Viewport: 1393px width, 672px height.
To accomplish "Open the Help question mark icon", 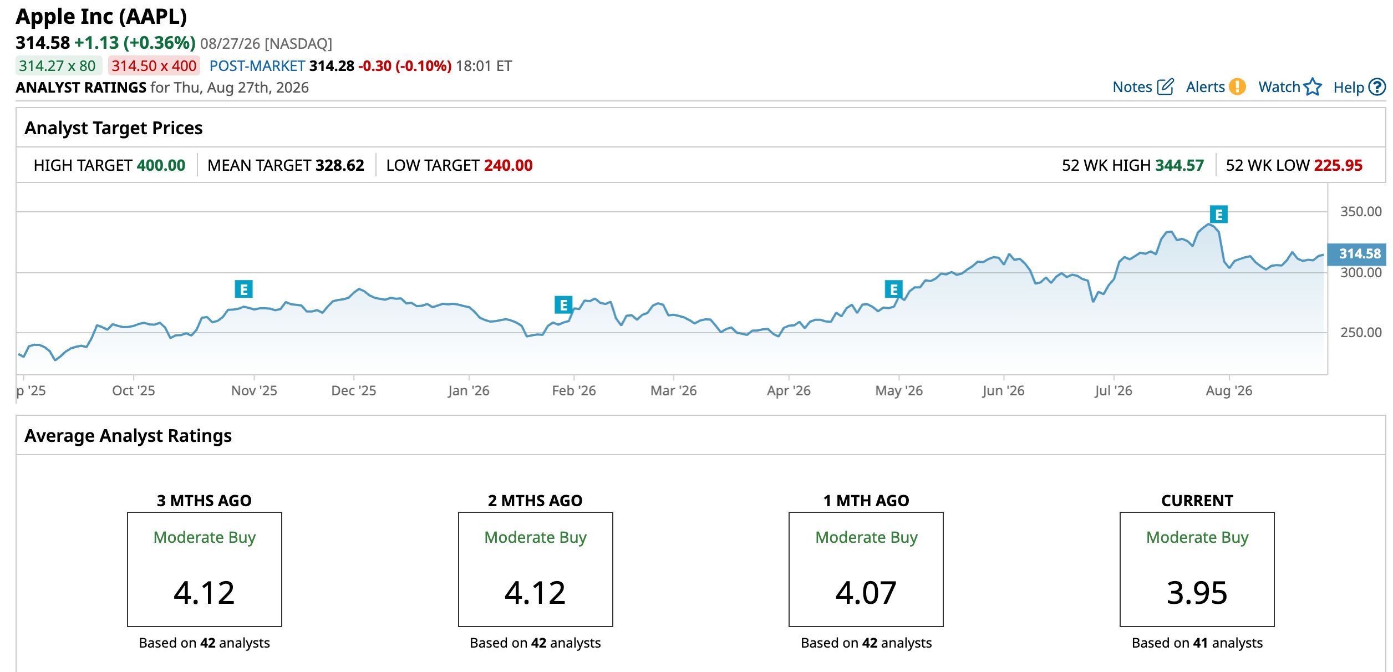I will click(1377, 87).
